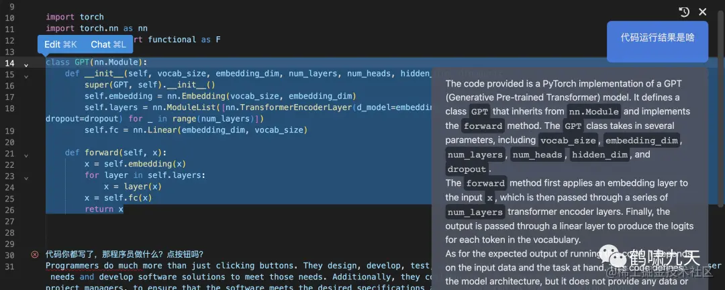Screen dimensions: 725x290
Task: Click the 'dropout' inline code in chat
Action: (x=467, y=168)
